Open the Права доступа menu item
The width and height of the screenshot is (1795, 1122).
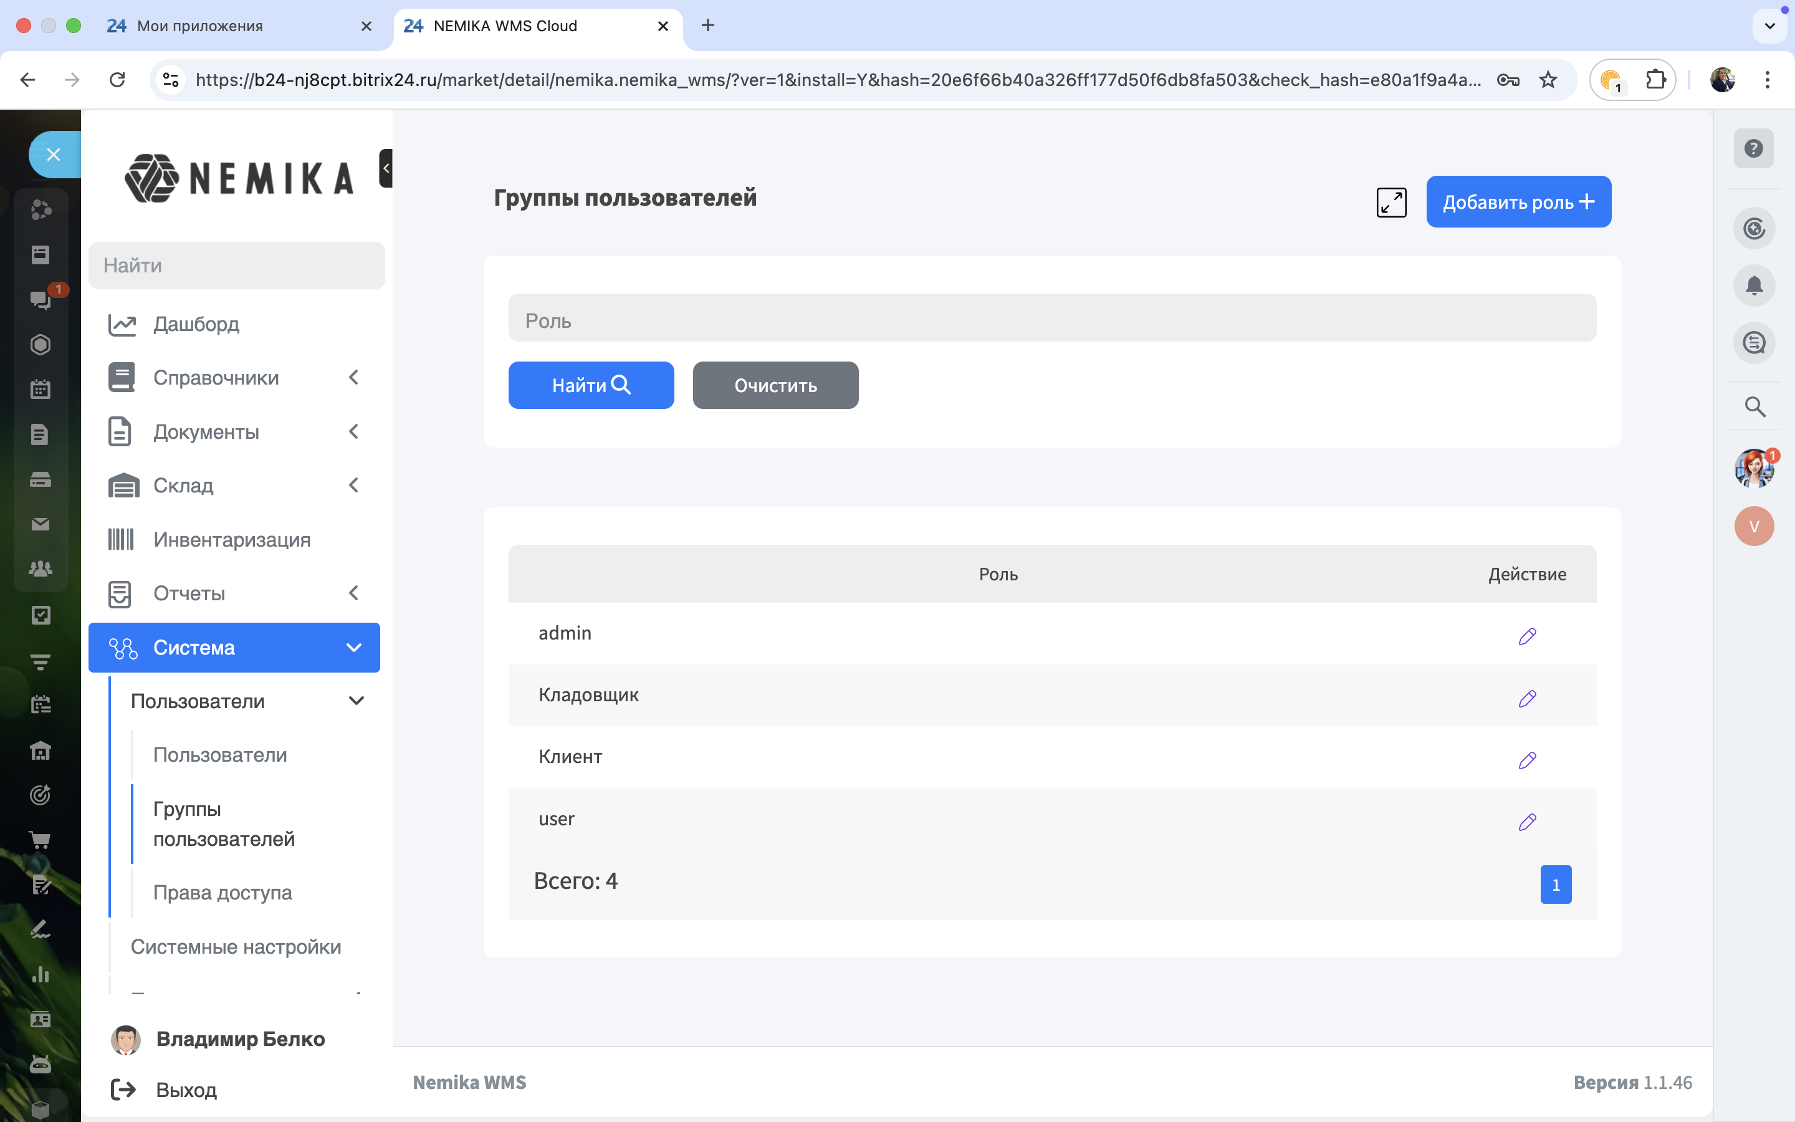[223, 892]
